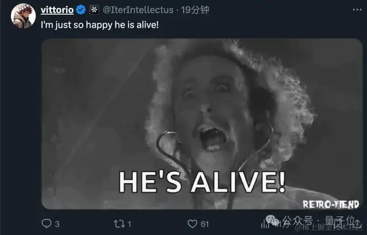
Task: Open view analytics bar chart icon
Action: pyautogui.click(x=264, y=225)
